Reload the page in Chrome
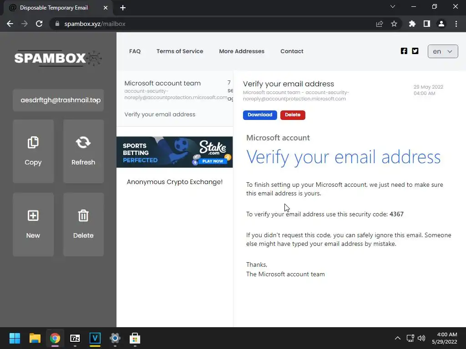 point(39,24)
